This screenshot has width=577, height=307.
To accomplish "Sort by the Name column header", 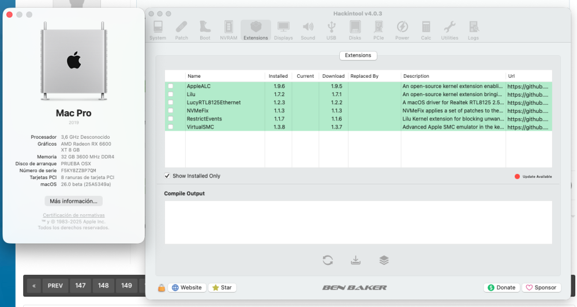I will (x=225, y=76).
